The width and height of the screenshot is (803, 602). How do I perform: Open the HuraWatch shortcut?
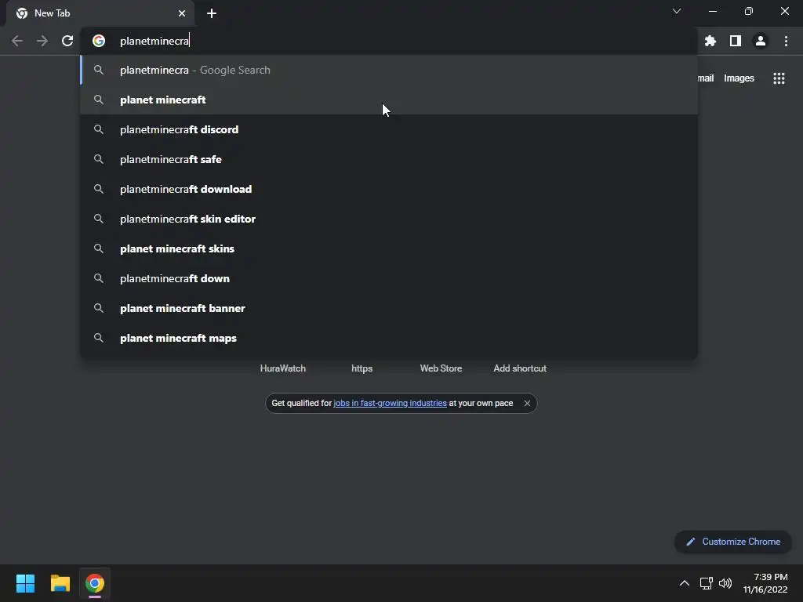[282, 368]
